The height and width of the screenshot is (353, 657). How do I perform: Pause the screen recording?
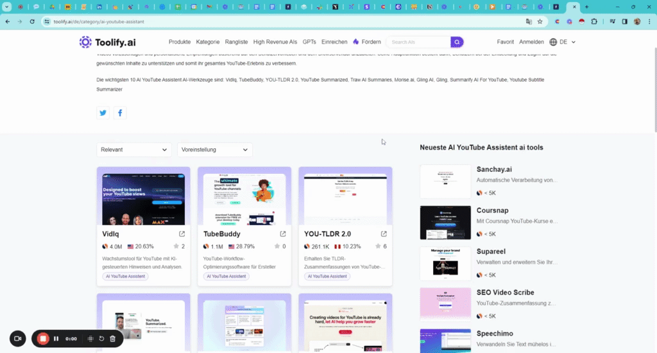tap(56, 338)
